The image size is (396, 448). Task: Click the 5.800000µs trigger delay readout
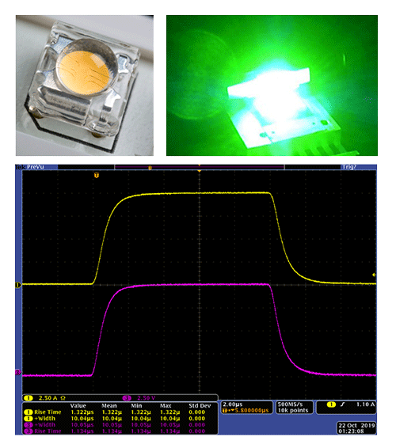(x=246, y=411)
